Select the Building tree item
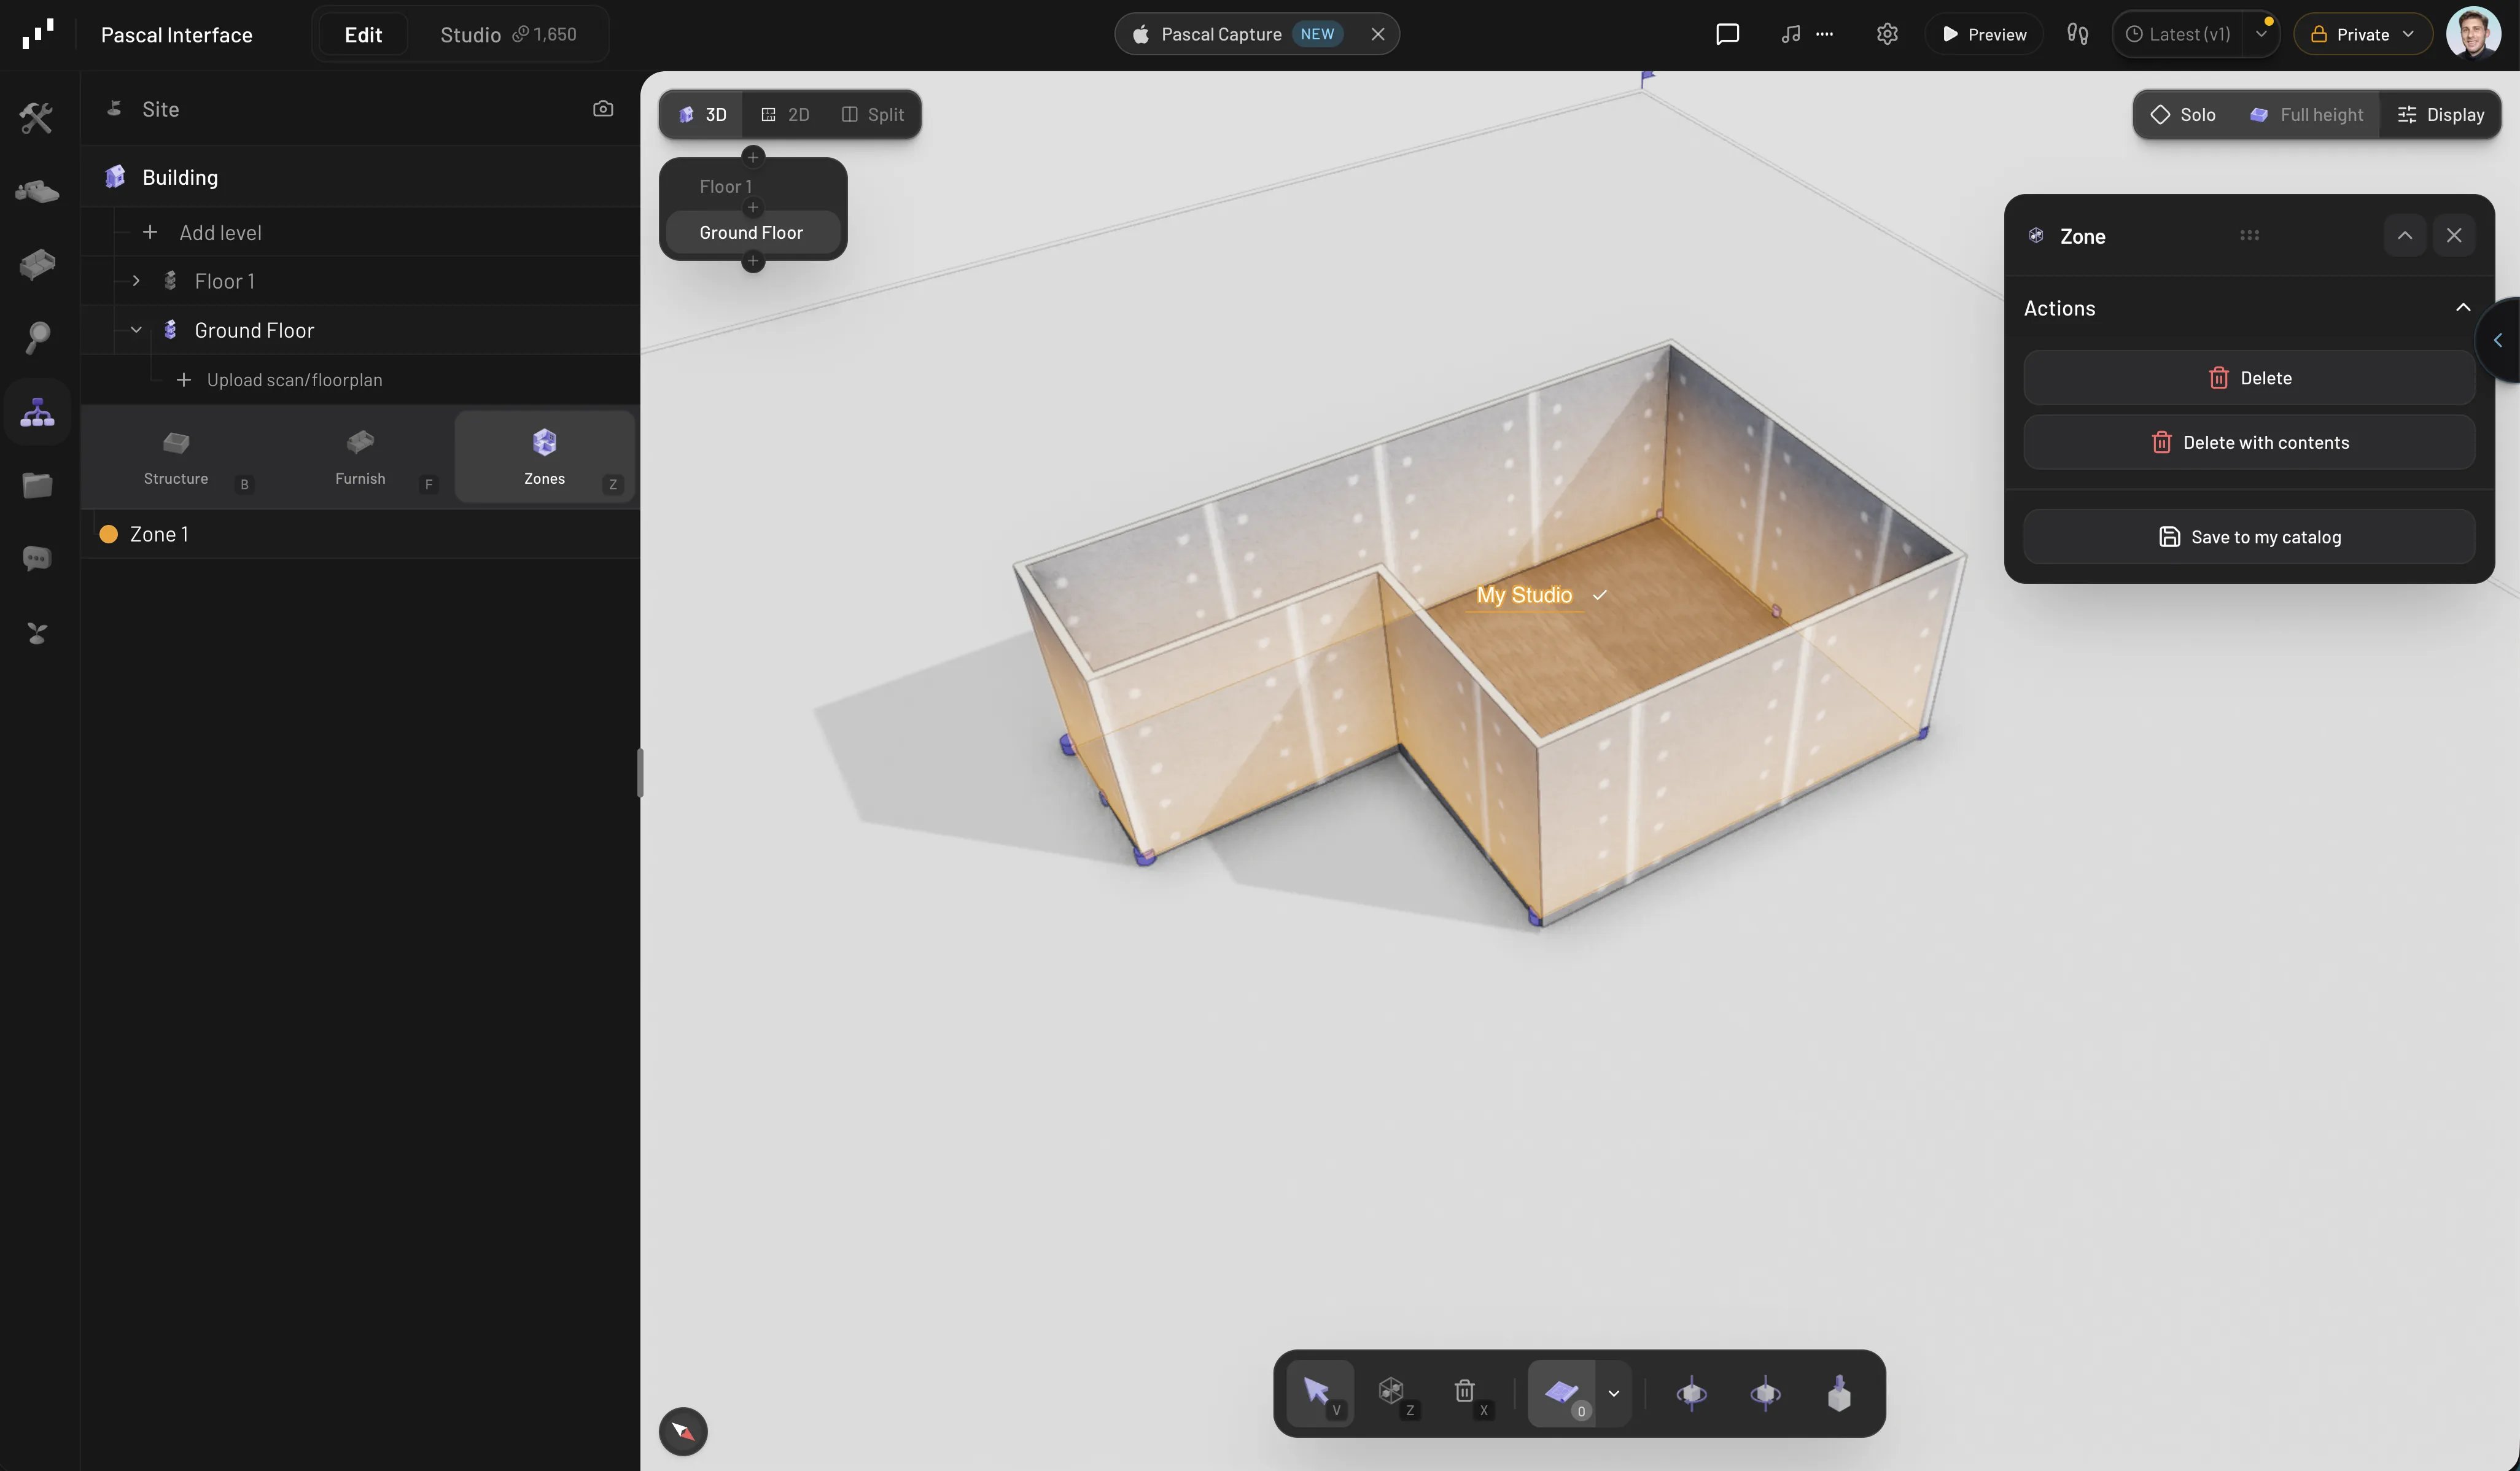This screenshot has height=1471, width=2520. point(360,177)
